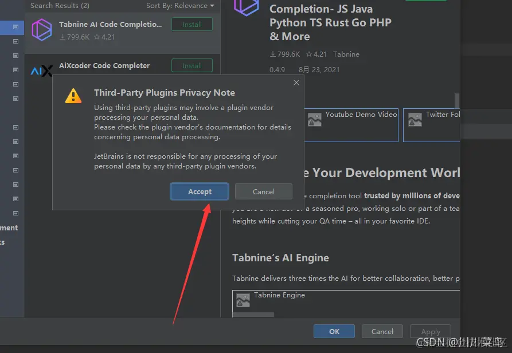This screenshot has width=512, height=353.
Task: Select the AiXcoder plugin logo
Action: point(41,71)
